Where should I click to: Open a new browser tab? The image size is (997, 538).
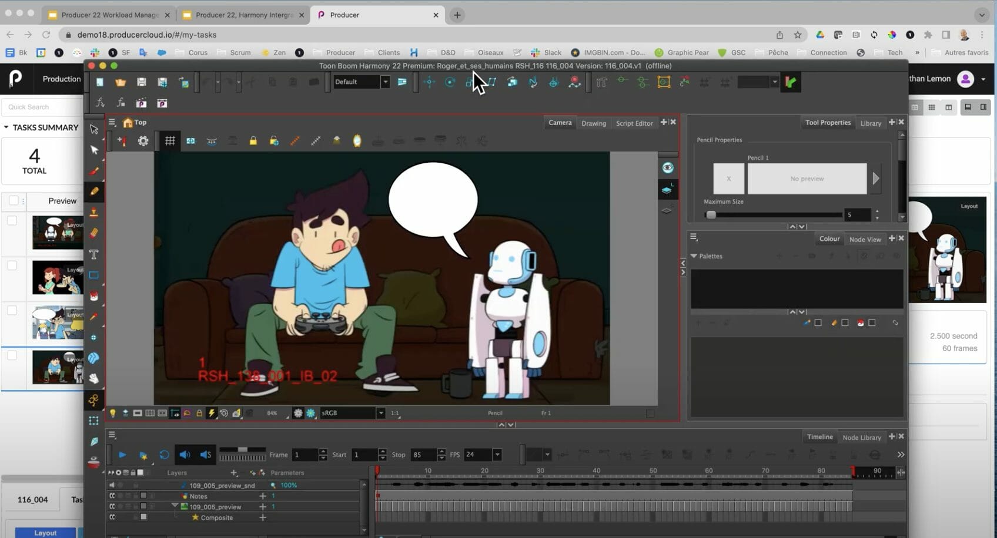pos(457,15)
